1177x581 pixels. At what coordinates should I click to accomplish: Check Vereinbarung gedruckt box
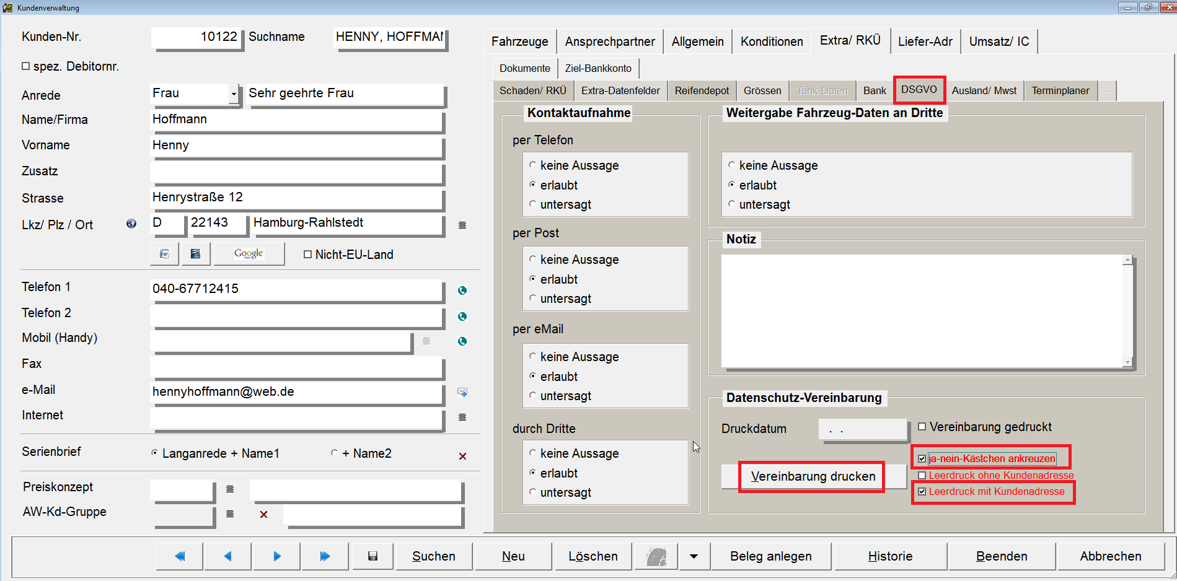[922, 426]
